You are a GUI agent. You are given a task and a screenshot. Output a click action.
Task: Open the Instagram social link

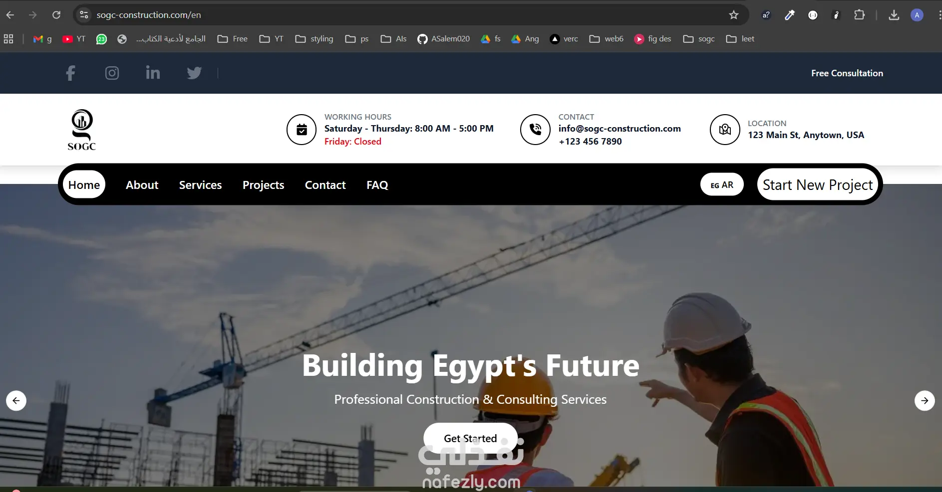click(x=112, y=73)
